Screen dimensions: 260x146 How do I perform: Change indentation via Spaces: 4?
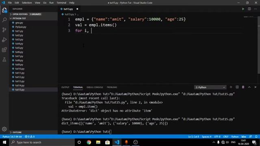tap(207, 137)
